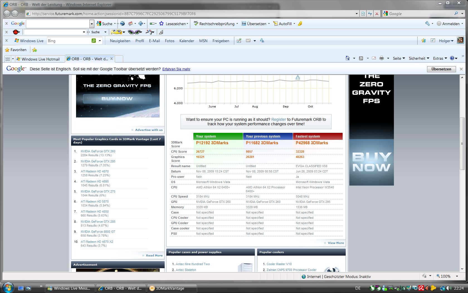This screenshot has height=293, width=468.
Task: Open the zoom level 100% dropdown
Action: pos(457,276)
